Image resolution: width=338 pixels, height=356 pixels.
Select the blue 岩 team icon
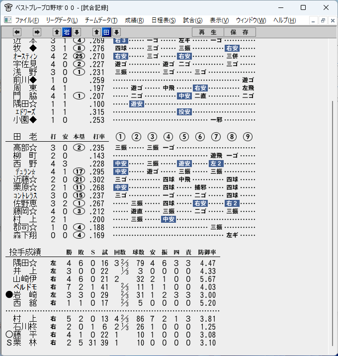tap(67, 32)
